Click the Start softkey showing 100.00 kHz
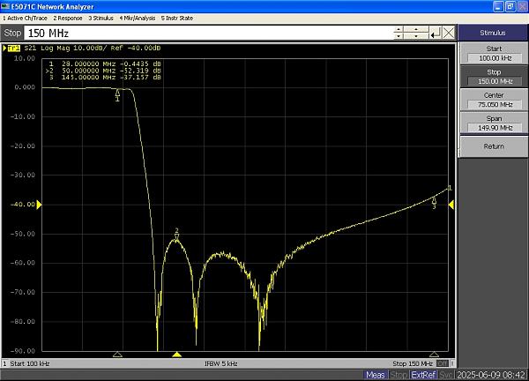Viewport: 529px width, 381px height. [x=494, y=54]
